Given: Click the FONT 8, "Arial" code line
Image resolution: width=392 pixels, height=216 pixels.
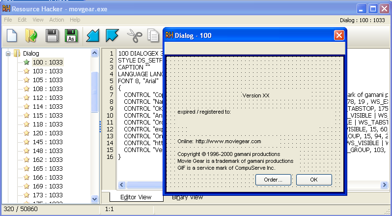Looking at the screenshot, I should tap(138, 81).
